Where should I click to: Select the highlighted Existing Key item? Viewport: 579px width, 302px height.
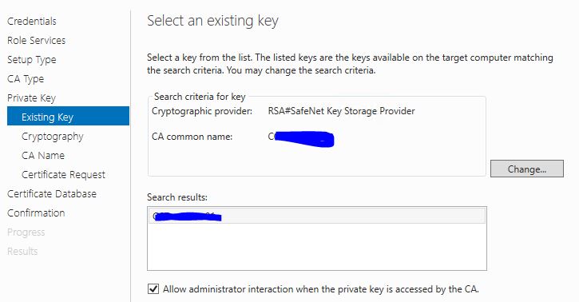point(69,116)
